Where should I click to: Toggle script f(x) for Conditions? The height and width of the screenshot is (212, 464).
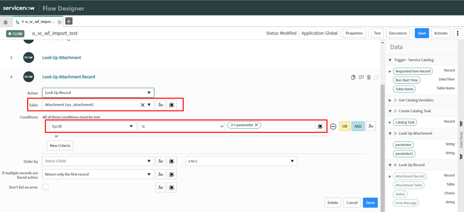(x=371, y=126)
